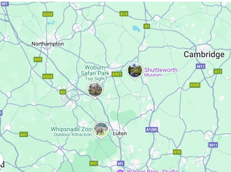231x172 pixels.
Task: Click the A421 road shield
Action: coord(117,74)
